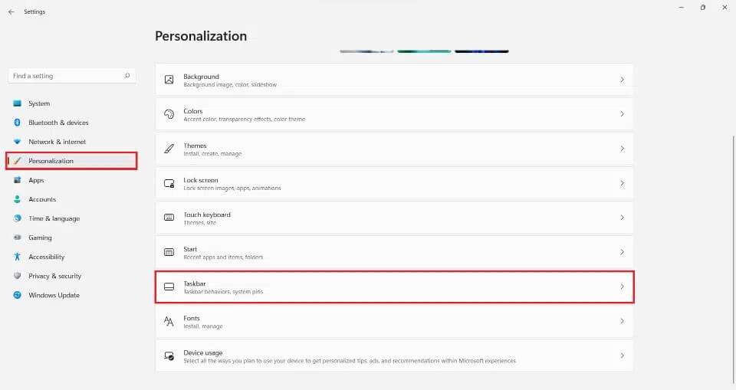
Task: Click the Privacy shield icon
Action: tap(18, 276)
